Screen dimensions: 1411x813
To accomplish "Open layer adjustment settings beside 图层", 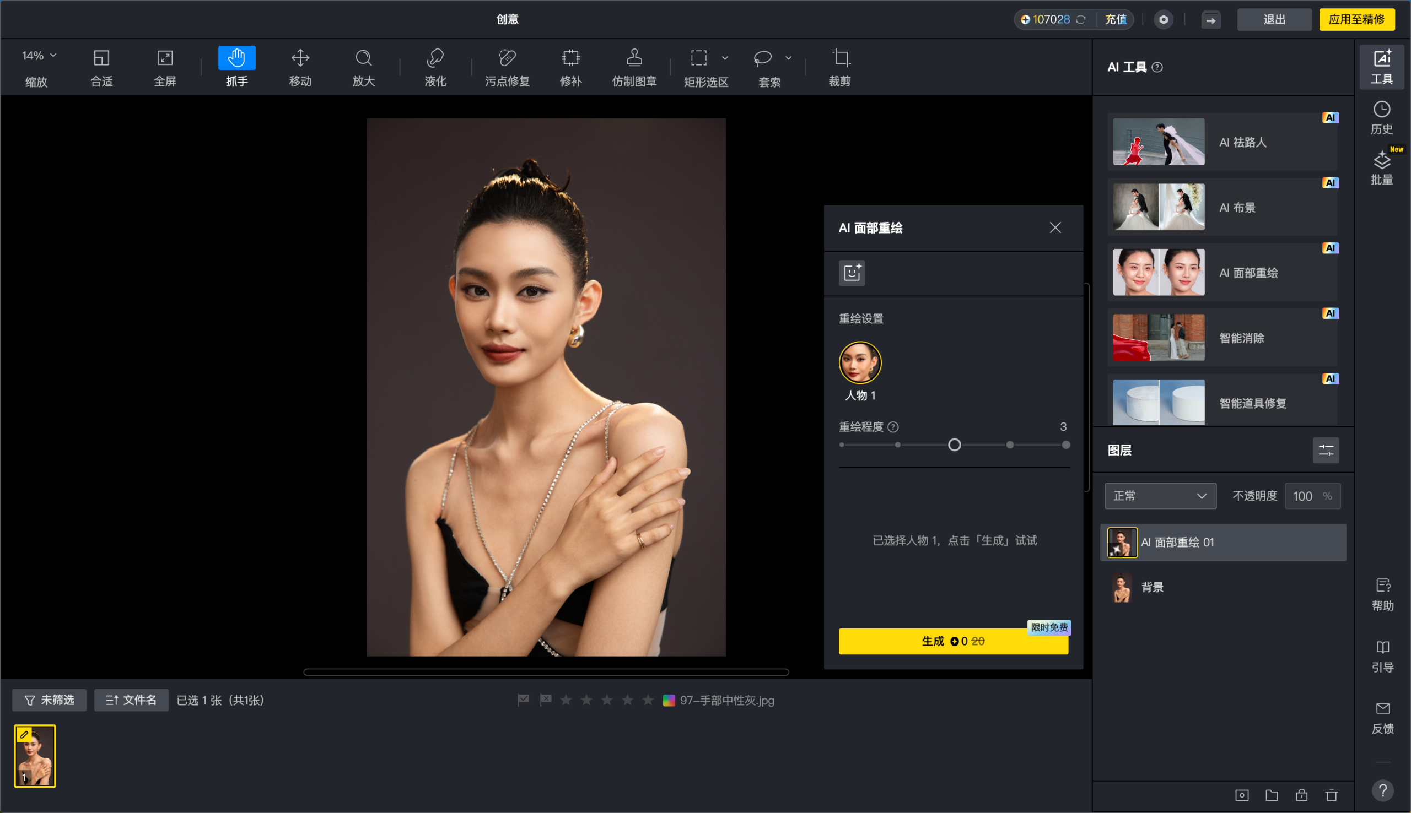I will (1327, 450).
